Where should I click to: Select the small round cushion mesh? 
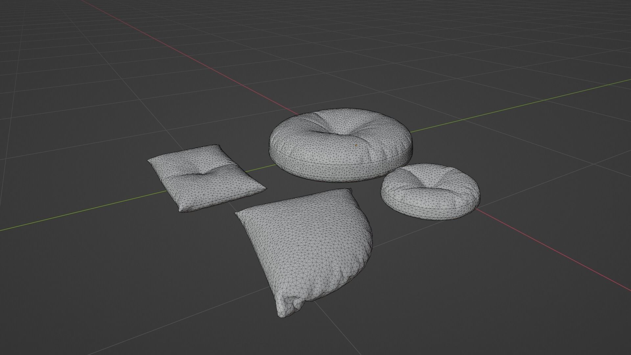coord(430,191)
